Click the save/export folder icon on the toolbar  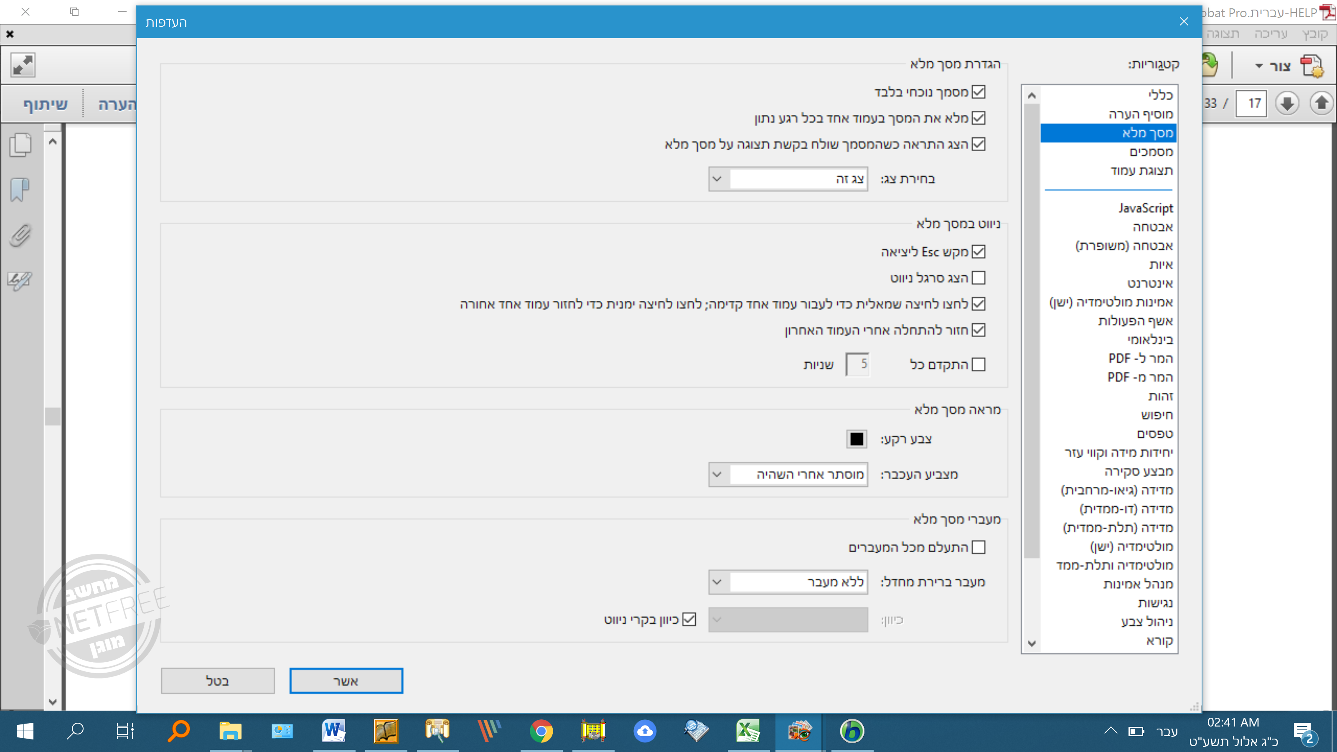[1209, 65]
